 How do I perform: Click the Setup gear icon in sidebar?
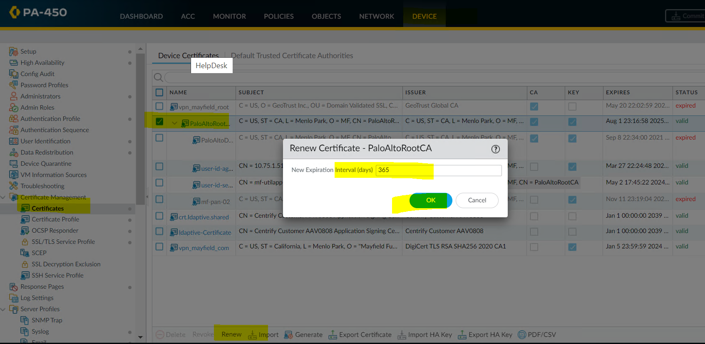[x=13, y=52]
